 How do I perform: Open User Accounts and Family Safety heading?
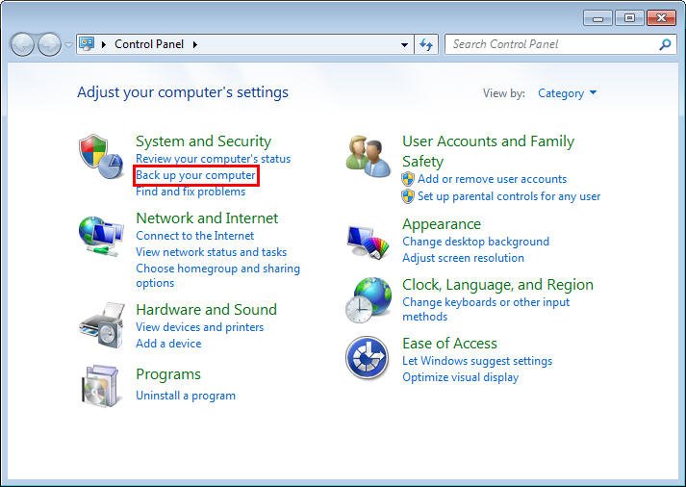coord(488,151)
